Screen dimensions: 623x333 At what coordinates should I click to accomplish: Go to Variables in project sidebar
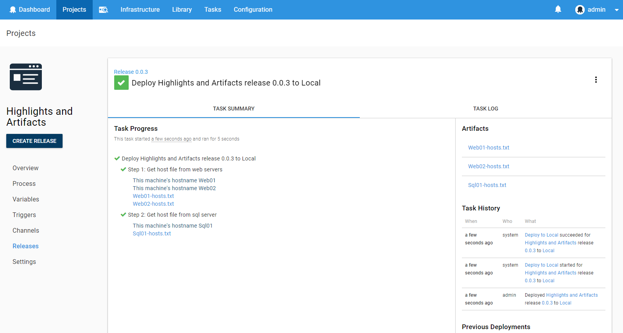click(x=26, y=199)
